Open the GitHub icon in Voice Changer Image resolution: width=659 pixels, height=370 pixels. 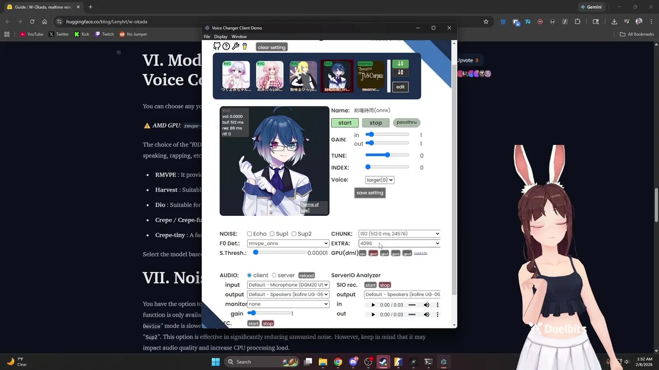(x=217, y=46)
